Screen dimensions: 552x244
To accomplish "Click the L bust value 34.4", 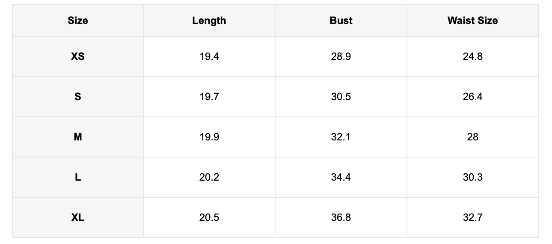I will (x=341, y=177).
